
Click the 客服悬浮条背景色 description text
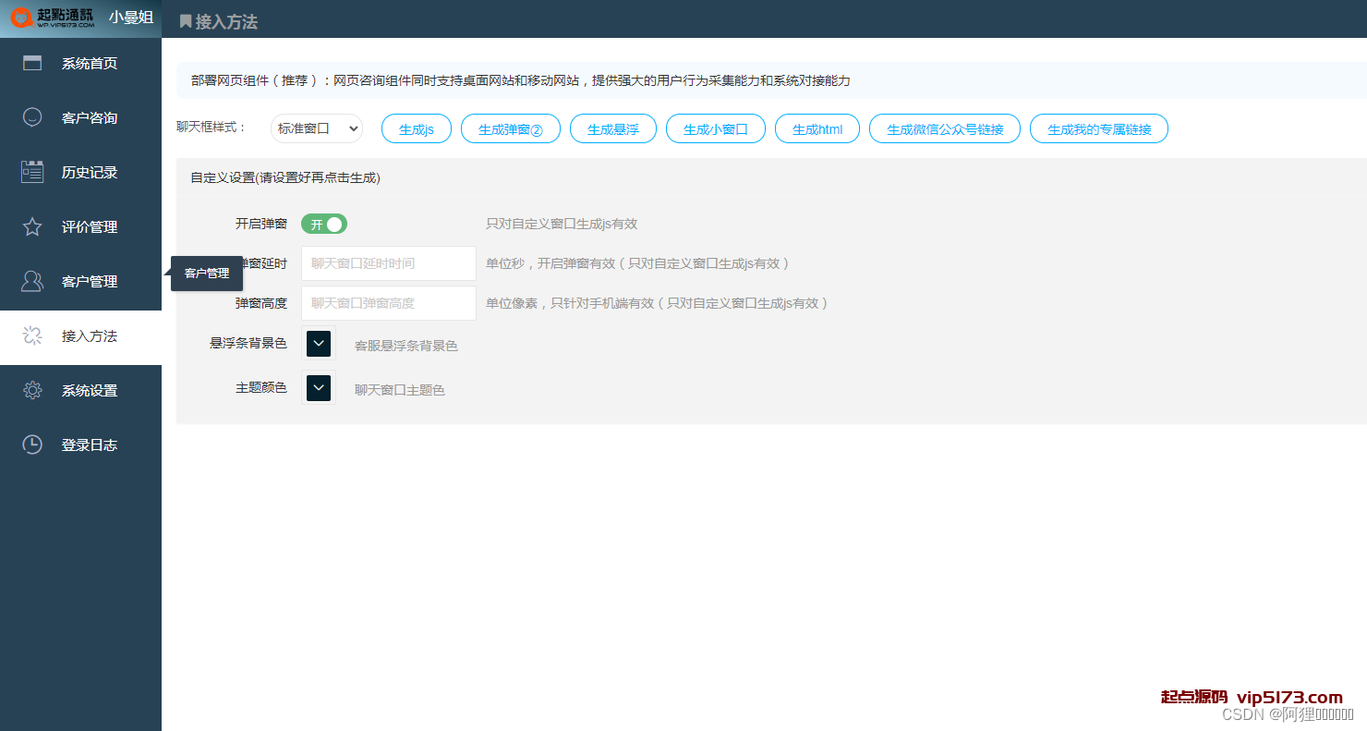(406, 346)
